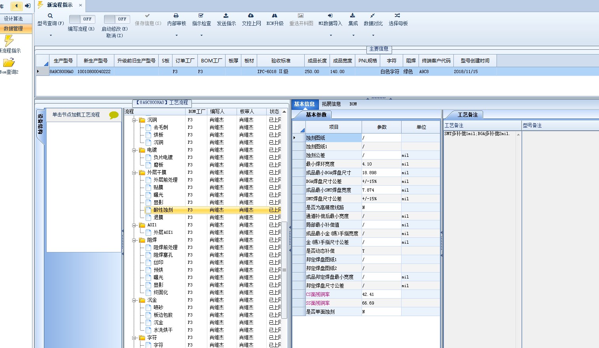Click 重选开料图 image icon
Viewport: 599px width, 348px height.
(301, 16)
